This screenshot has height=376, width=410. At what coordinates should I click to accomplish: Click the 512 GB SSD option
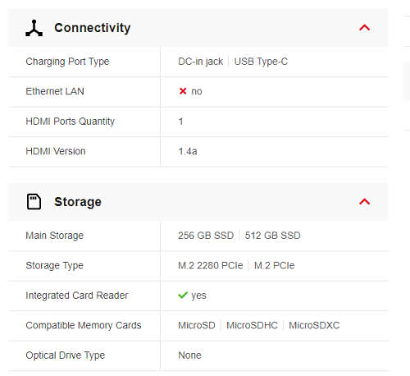(x=272, y=236)
